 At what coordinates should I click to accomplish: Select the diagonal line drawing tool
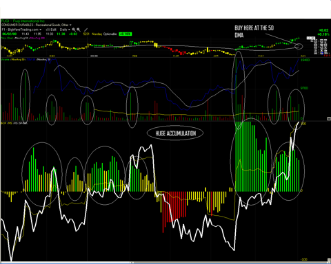(86, 30)
